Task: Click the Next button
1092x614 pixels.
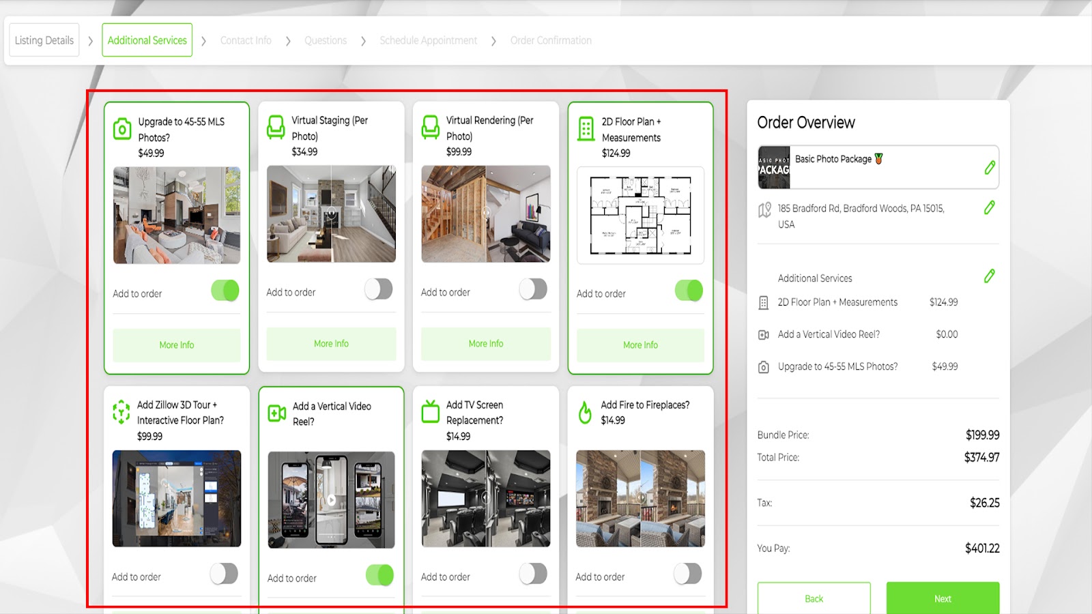Action: point(943,598)
